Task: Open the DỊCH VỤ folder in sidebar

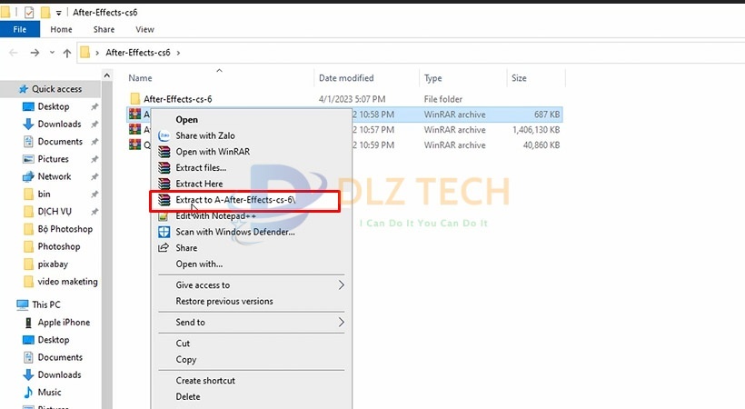Action: pyautogui.click(x=55, y=212)
